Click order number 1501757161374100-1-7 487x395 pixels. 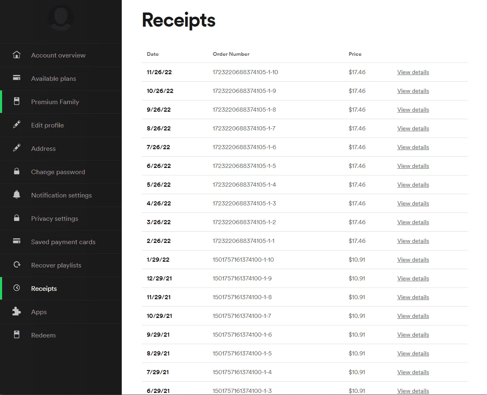pyautogui.click(x=242, y=316)
